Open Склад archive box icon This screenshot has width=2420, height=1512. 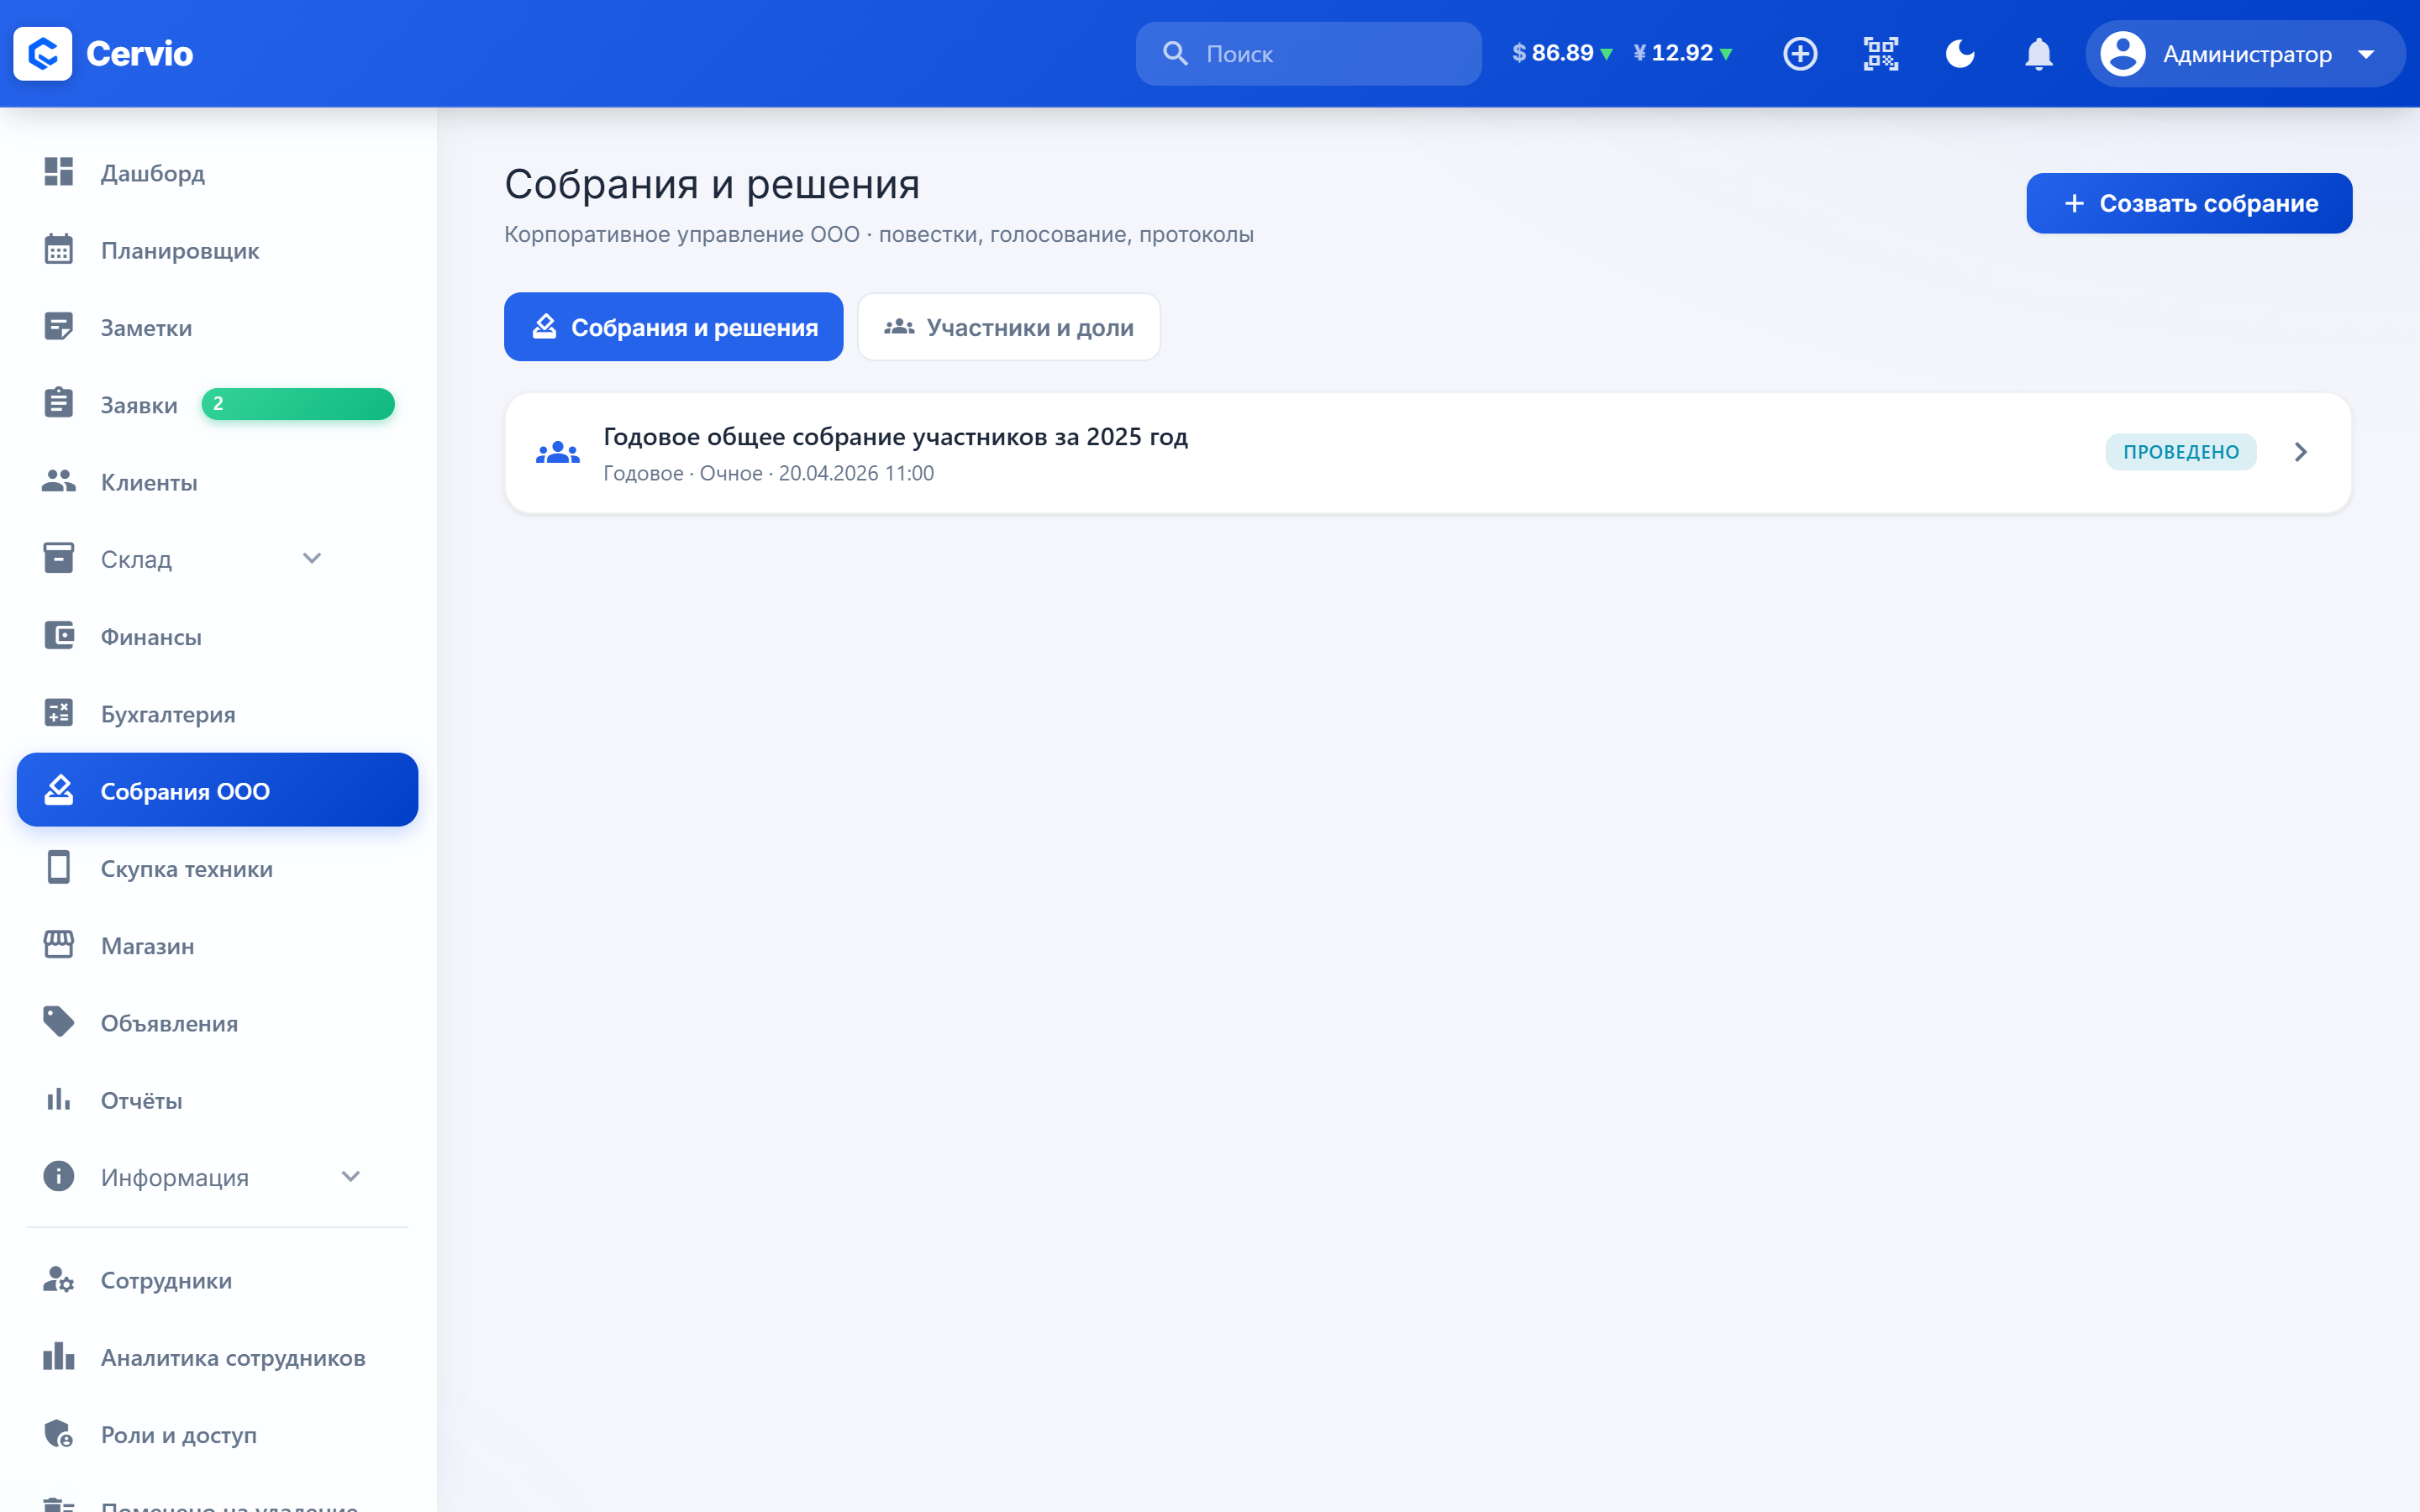pyautogui.click(x=59, y=558)
